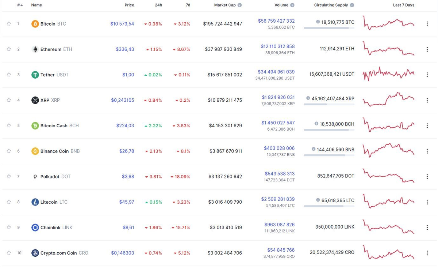
Task: Open info icon next to Market Cap header
Action: coord(239,5)
